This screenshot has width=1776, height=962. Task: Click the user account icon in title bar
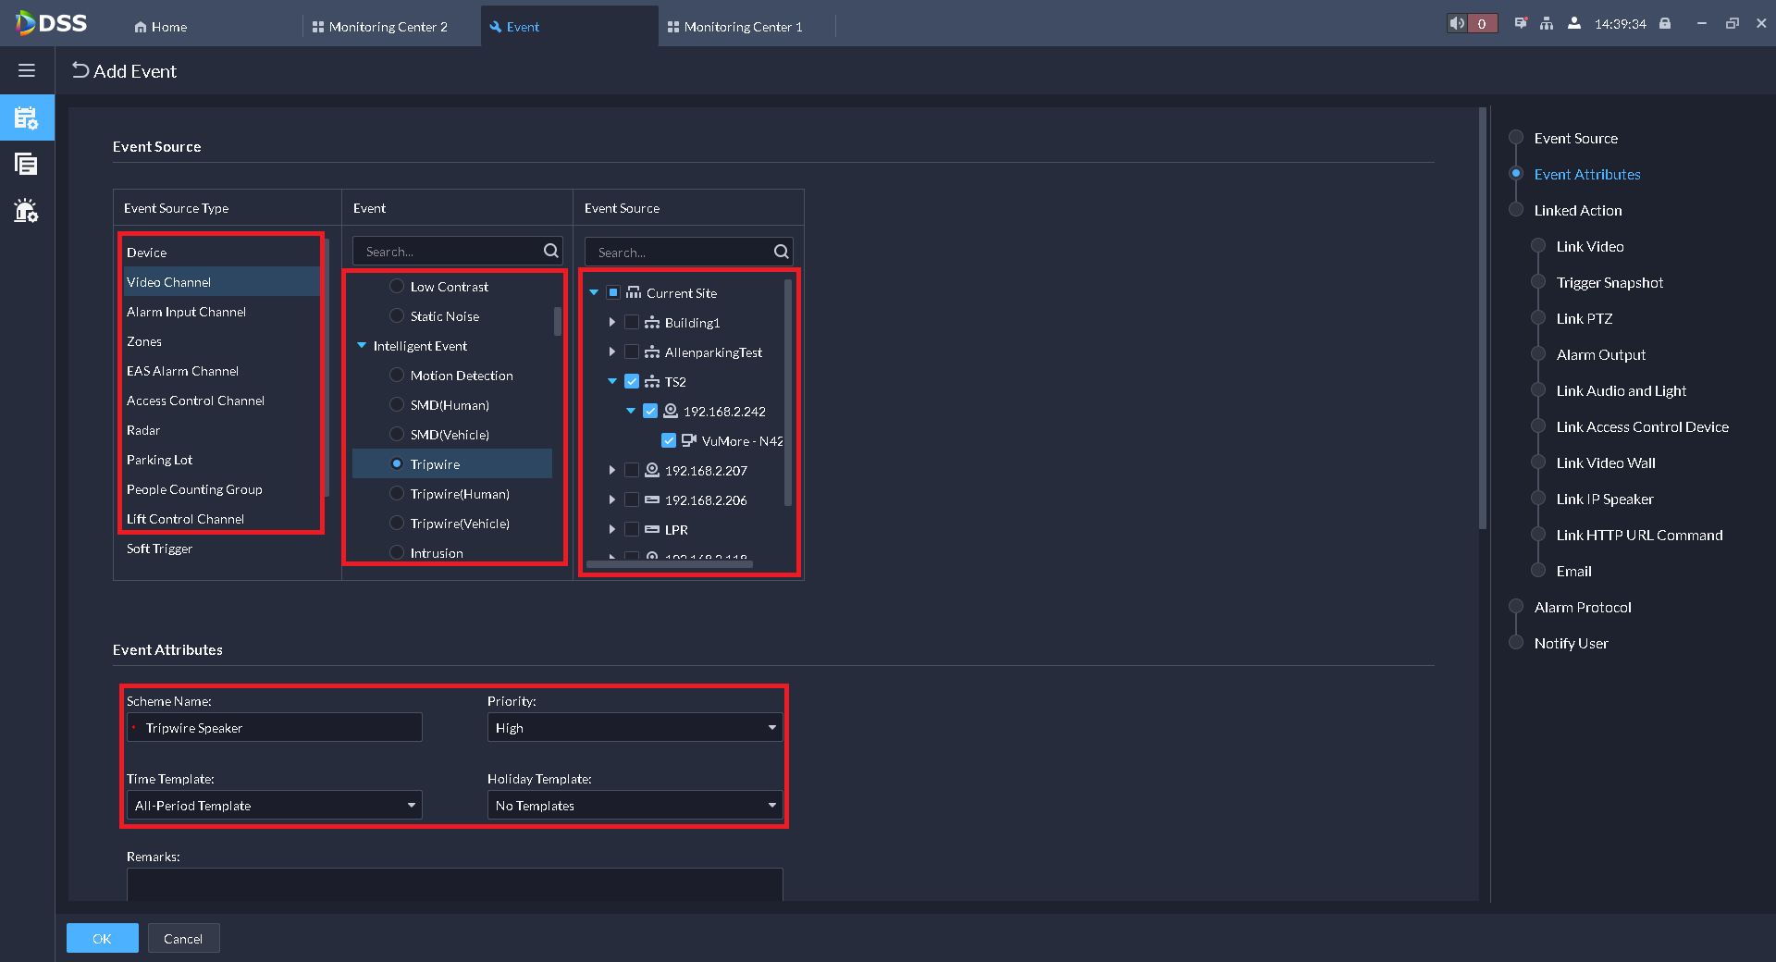tap(1573, 24)
